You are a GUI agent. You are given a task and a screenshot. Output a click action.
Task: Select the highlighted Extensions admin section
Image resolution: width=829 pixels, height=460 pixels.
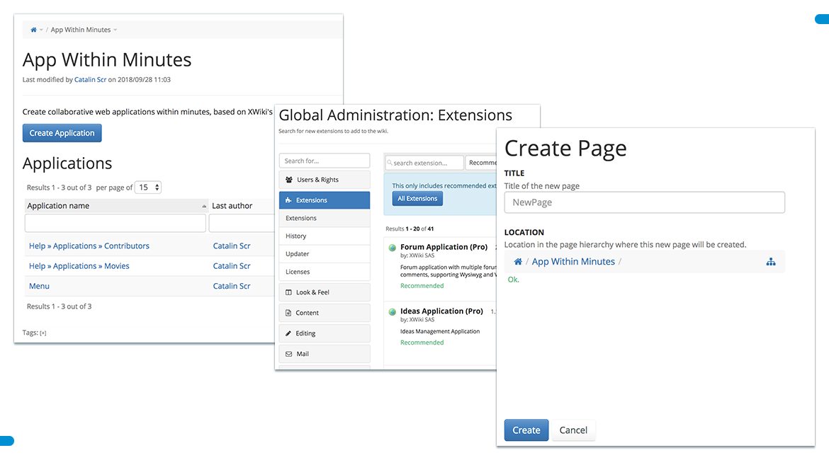(x=324, y=200)
